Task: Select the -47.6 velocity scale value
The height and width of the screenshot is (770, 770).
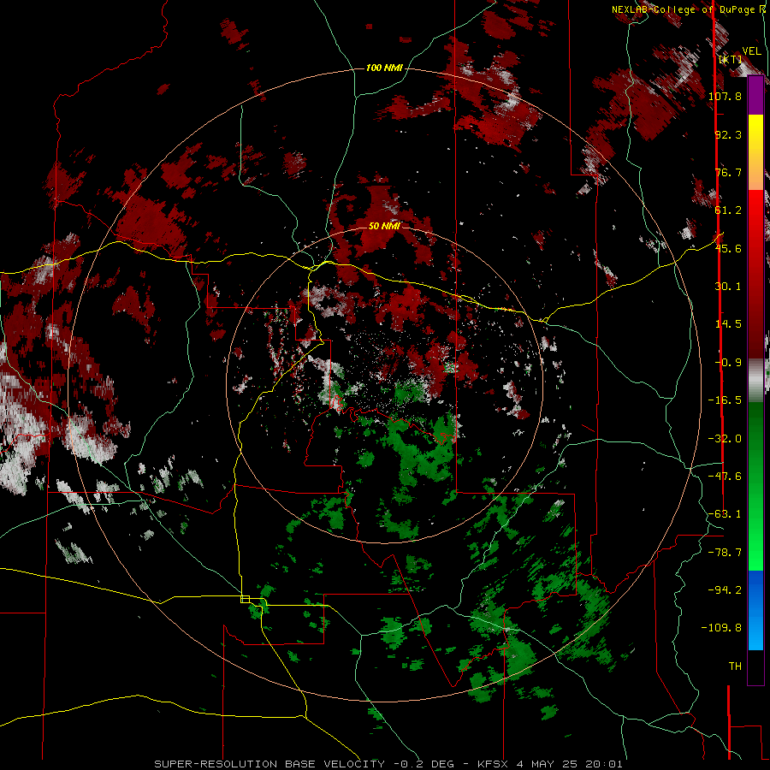Action: [x=725, y=476]
